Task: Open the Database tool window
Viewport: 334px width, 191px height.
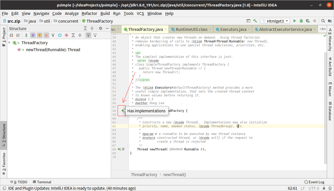Action: [x=330, y=111]
